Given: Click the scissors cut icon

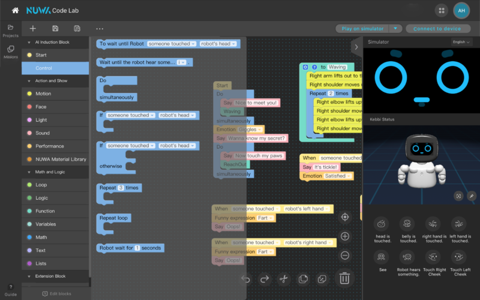Looking at the screenshot, I should click(x=284, y=279).
